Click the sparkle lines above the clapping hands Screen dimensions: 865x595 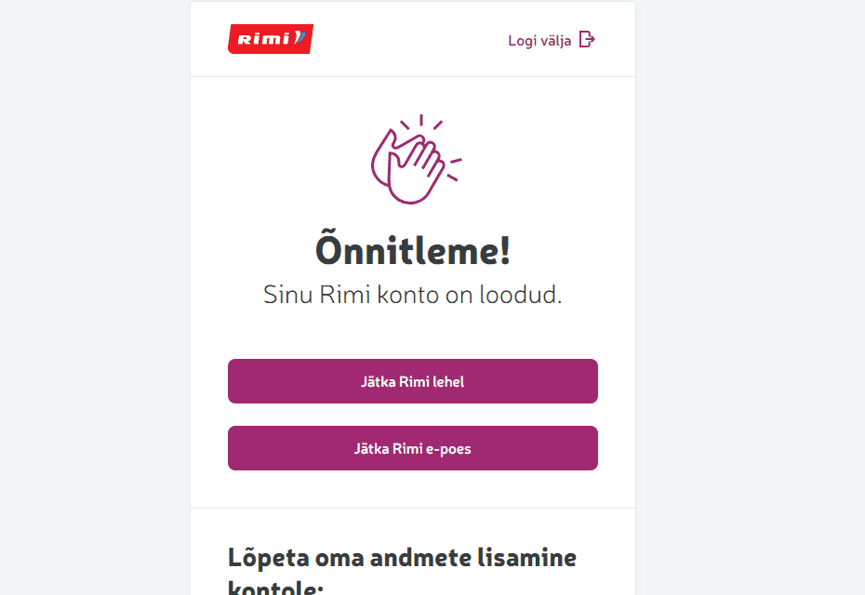pyautogui.click(x=421, y=122)
